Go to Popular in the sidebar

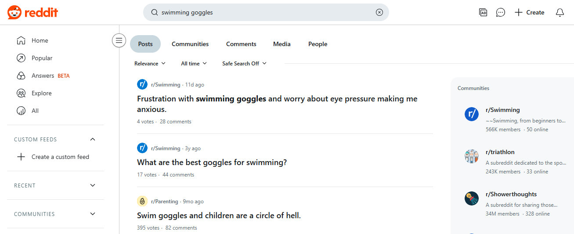click(42, 58)
